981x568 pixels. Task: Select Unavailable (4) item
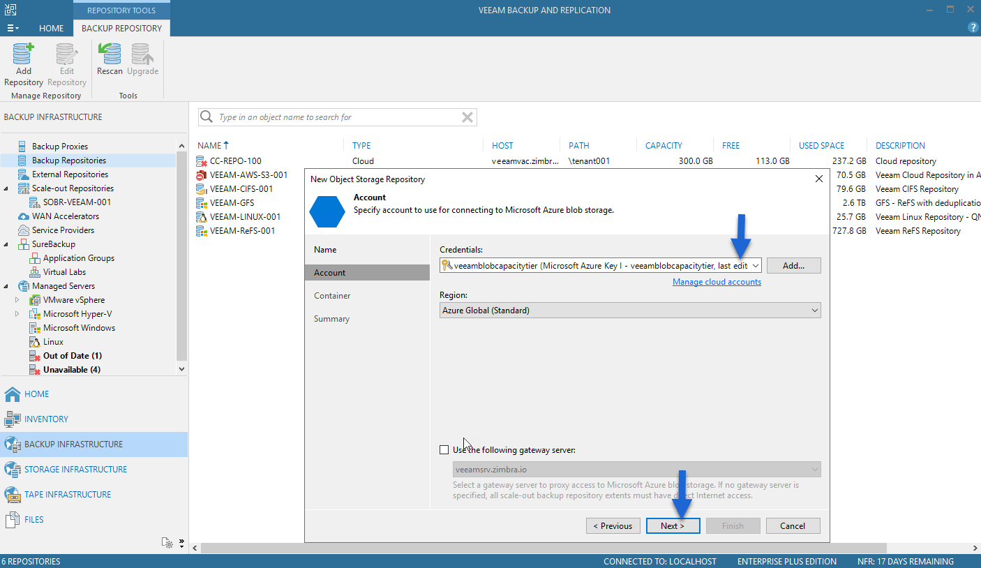(71, 370)
